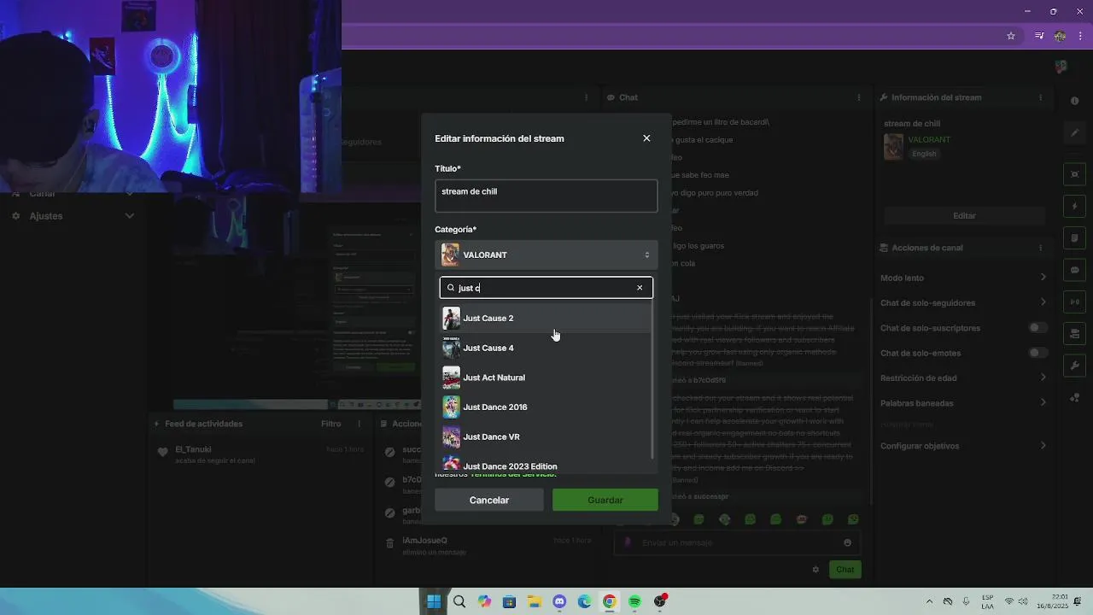Open chat settings gear icon
Image resolution: width=1093 pixels, height=615 pixels.
[x=815, y=570]
